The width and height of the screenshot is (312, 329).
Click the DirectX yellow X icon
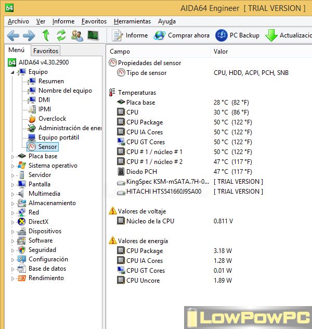[22, 222]
